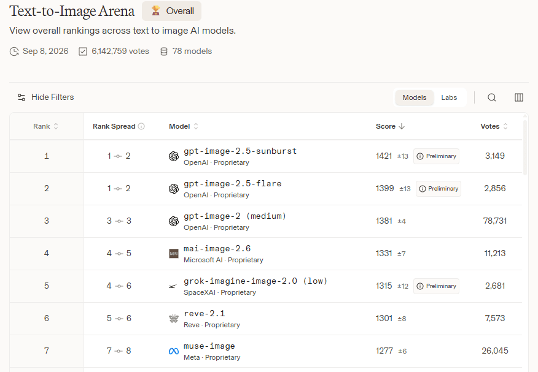Click SpaceXAI logo for grok-imagine-image-2.0
This screenshot has width=538, height=372.
[x=173, y=286]
